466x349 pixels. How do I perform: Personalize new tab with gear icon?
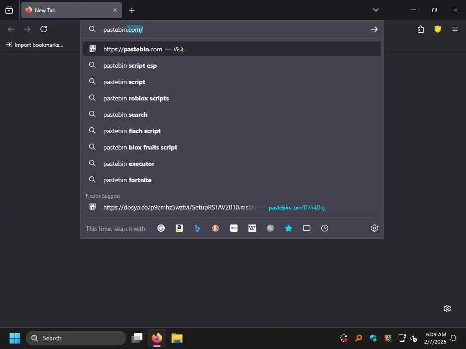(x=447, y=309)
